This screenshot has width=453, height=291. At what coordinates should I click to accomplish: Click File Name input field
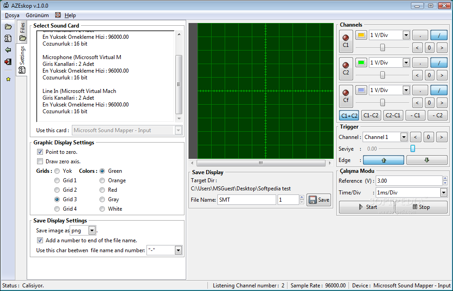246,200
